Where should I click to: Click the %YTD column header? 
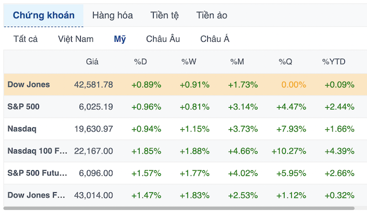pyautogui.click(x=334, y=61)
